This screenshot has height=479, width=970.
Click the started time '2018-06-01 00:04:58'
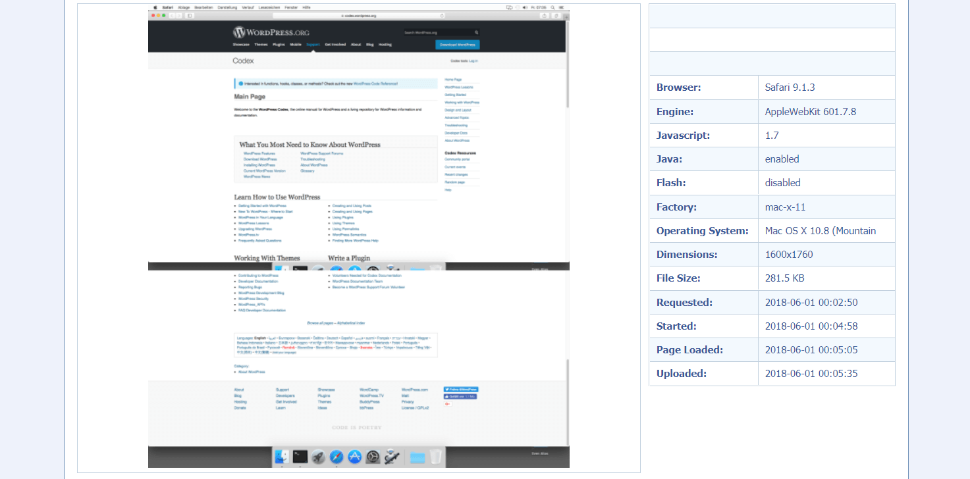coord(811,326)
